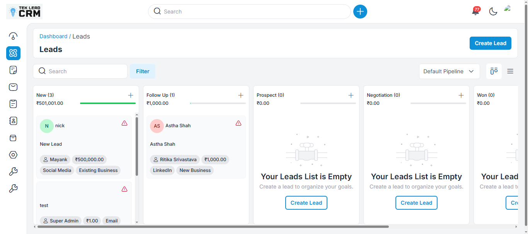Open the user profile avatar menu

point(508,10)
